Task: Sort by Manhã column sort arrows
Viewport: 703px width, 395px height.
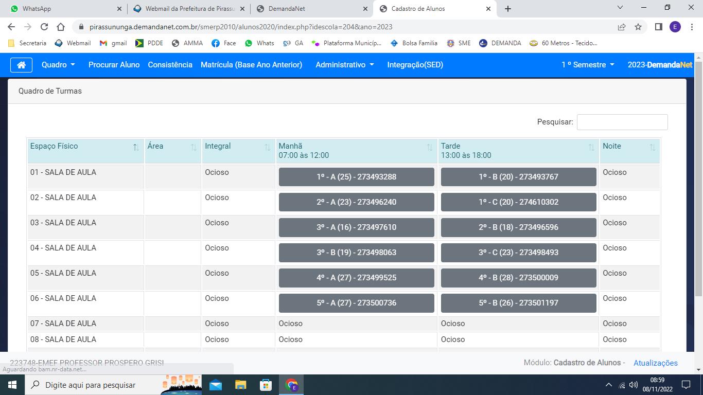Action: 429,148
